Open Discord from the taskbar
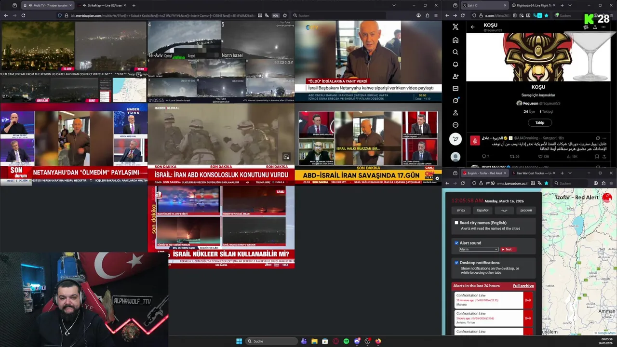The height and width of the screenshot is (347, 617). click(357, 341)
